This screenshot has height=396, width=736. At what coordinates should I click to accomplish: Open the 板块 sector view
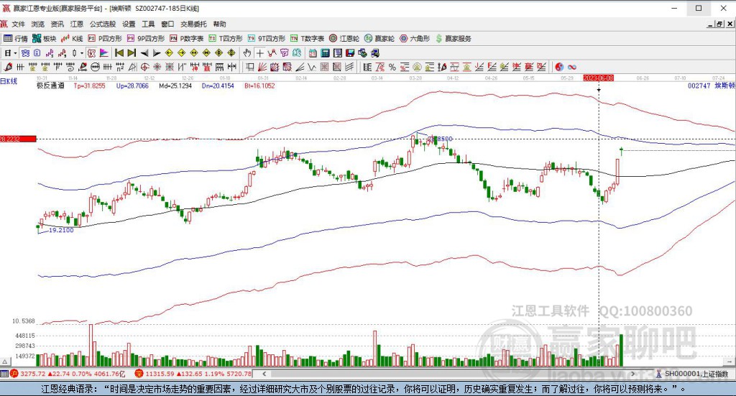pos(44,39)
